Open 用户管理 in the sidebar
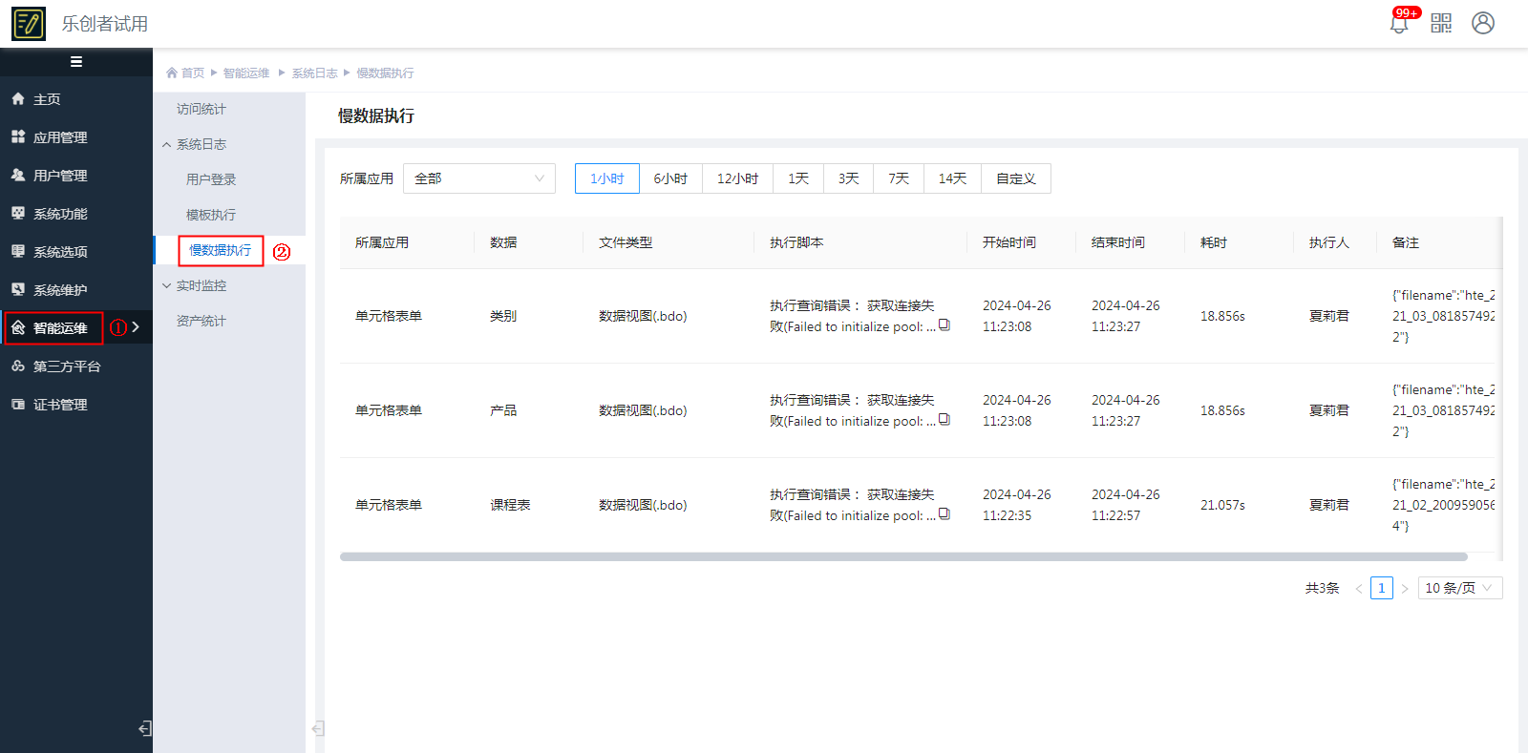1528x753 pixels. 60,176
